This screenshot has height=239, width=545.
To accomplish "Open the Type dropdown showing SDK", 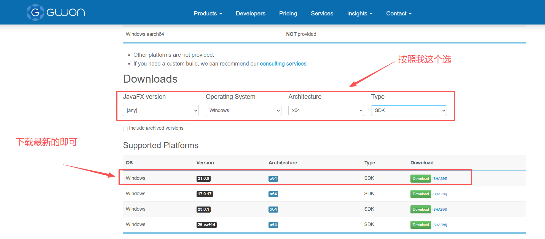I will pyautogui.click(x=409, y=110).
